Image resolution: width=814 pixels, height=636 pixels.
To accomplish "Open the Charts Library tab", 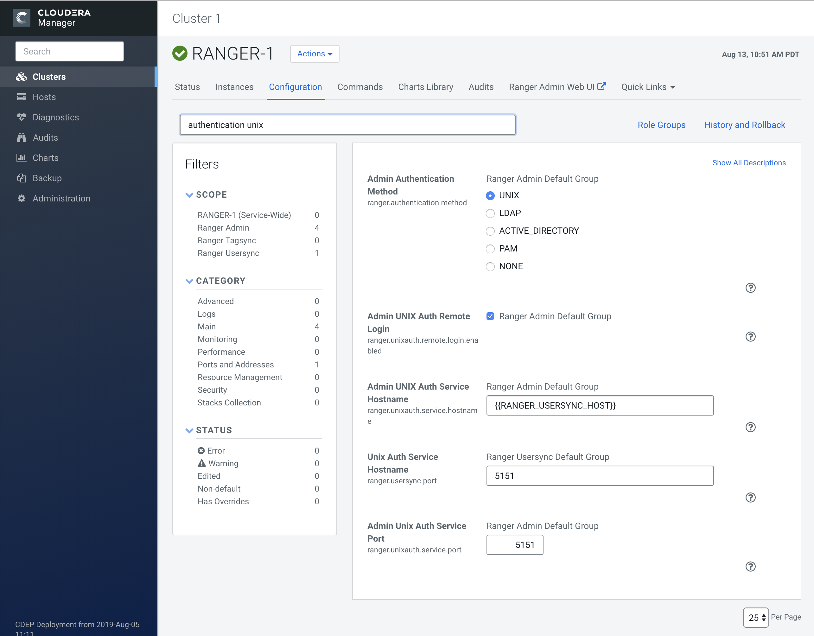I will [x=425, y=87].
